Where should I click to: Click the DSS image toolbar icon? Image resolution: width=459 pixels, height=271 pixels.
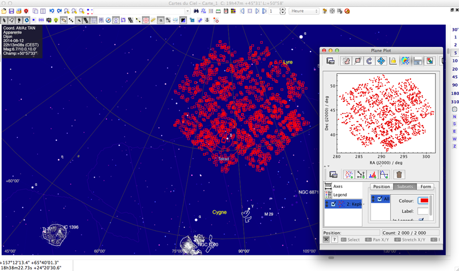42,20
